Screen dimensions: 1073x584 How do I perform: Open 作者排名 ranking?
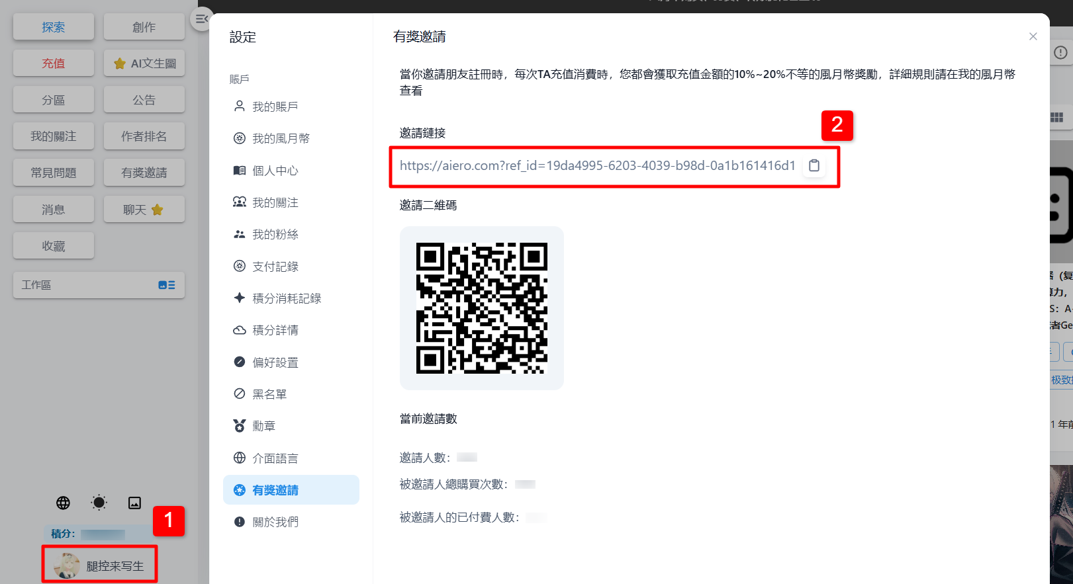pyautogui.click(x=144, y=136)
